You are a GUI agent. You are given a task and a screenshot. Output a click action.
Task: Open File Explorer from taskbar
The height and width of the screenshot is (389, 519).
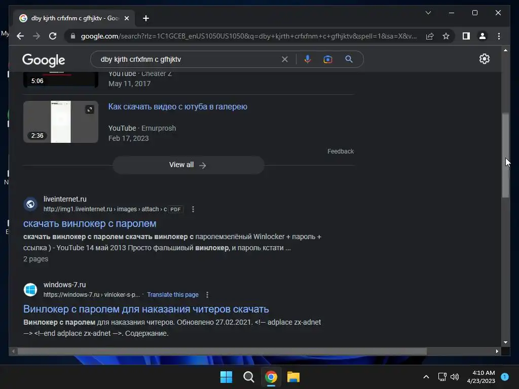click(293, 377)
